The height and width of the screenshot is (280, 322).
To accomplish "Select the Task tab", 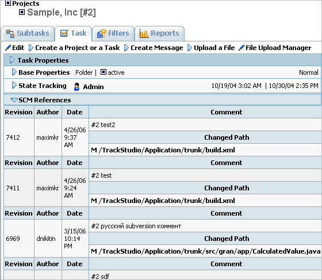I will [x=74, y=33].
